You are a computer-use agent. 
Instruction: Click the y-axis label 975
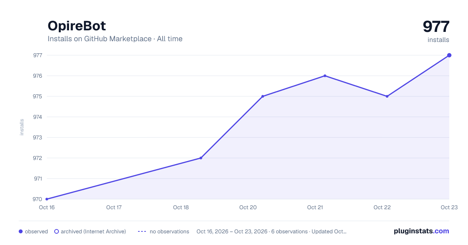point(38,96)
